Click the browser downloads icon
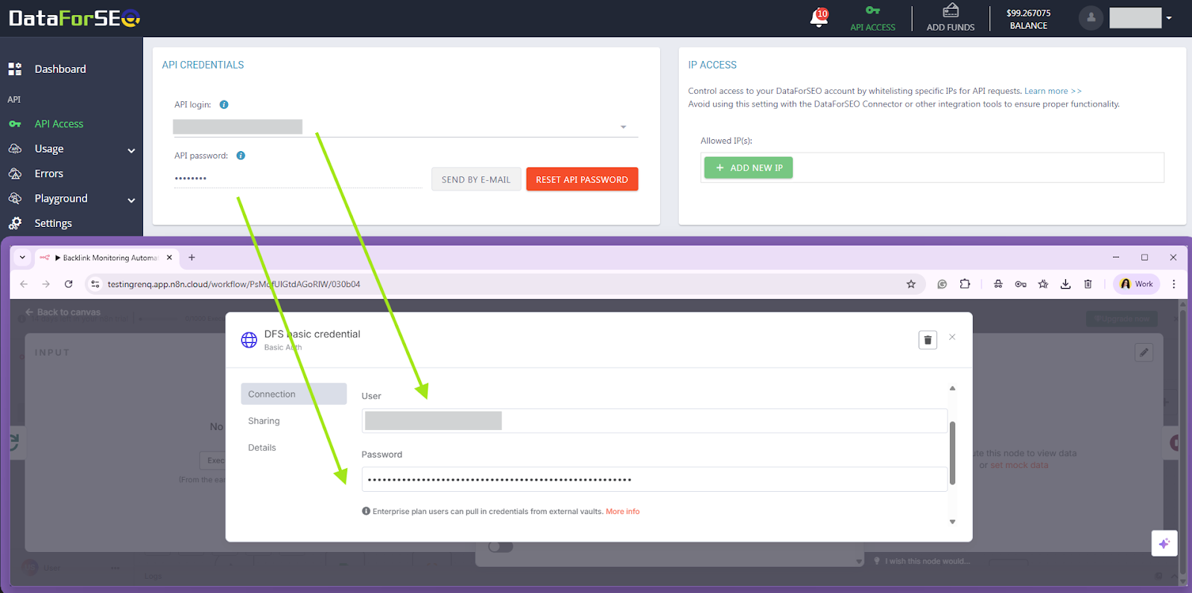 click(1065, 284)
